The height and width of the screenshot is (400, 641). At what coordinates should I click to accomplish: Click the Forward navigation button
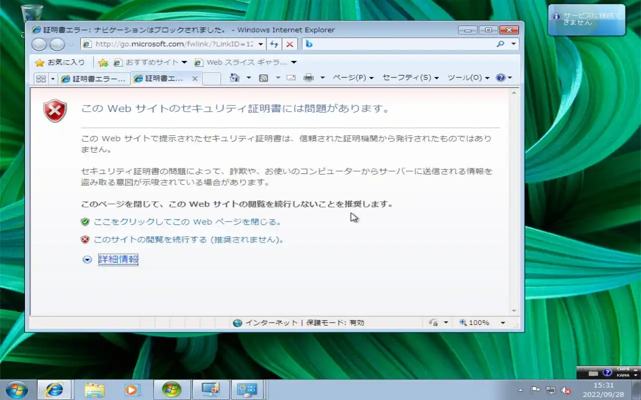coord(57,44)
